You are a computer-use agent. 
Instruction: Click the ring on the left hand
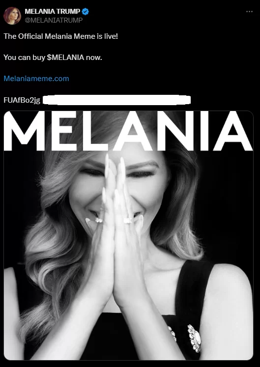pos(99,220)
